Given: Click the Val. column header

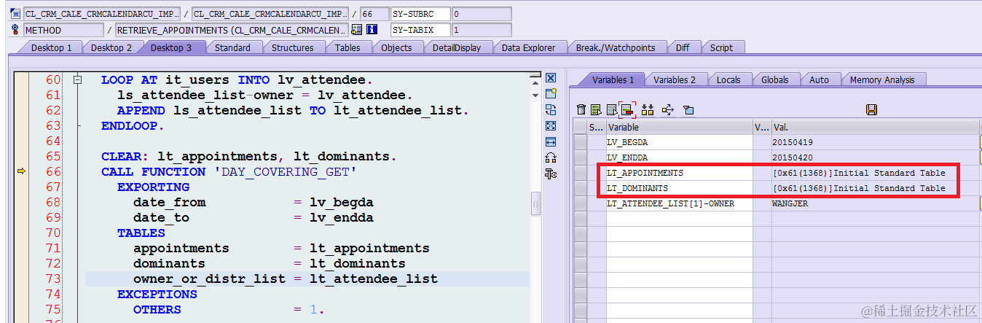Looking at the screenshot, I should click(x=876, y=127).
